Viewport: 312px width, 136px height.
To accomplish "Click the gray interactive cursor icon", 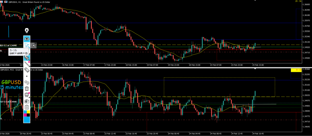I will click(x=34, y=45).
